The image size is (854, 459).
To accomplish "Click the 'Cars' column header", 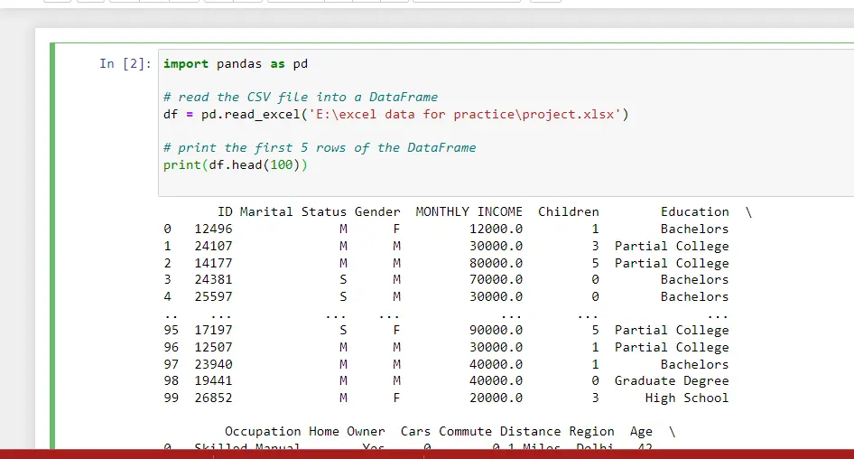I will (x=415, y=432).
